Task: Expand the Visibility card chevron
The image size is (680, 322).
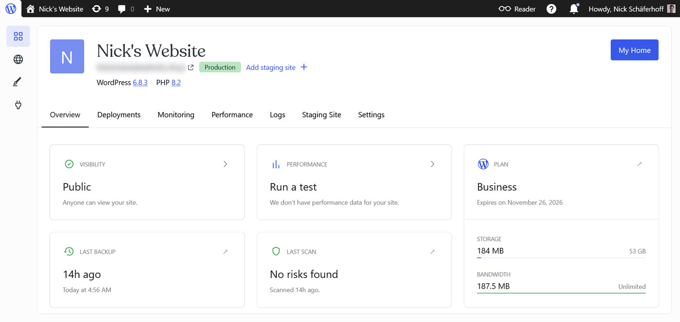Action: point(225,164)
